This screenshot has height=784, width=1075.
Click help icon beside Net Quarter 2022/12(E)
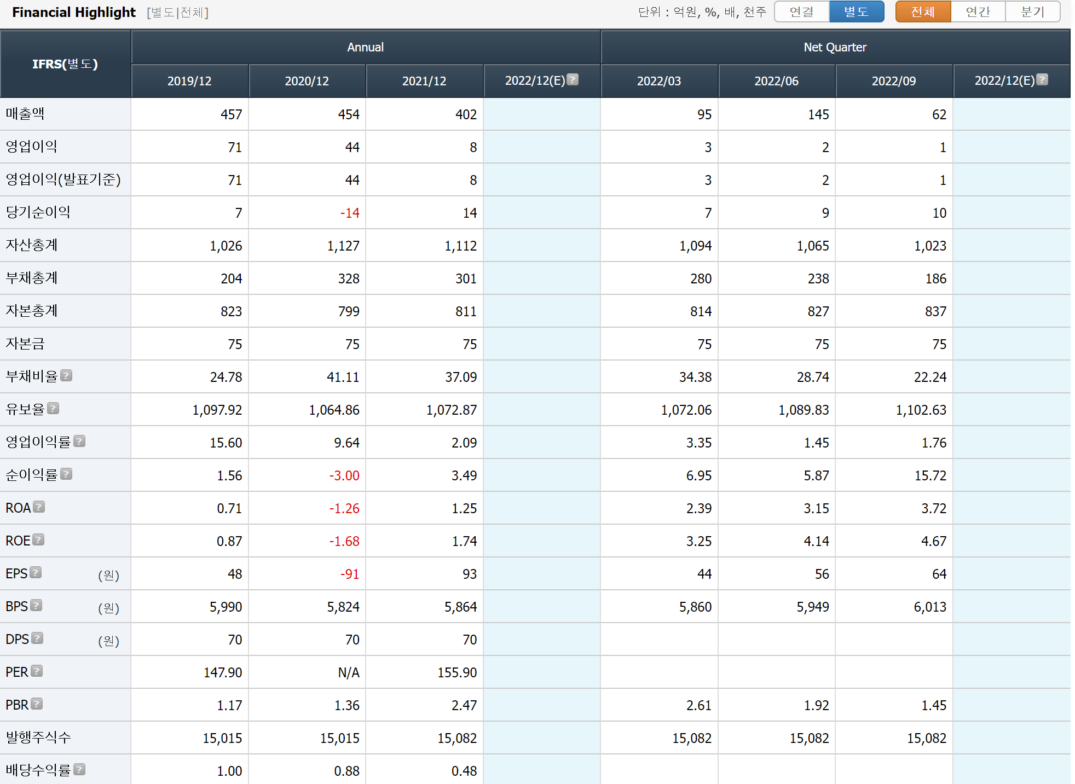pyautogui.click(x=1042, y=80)
